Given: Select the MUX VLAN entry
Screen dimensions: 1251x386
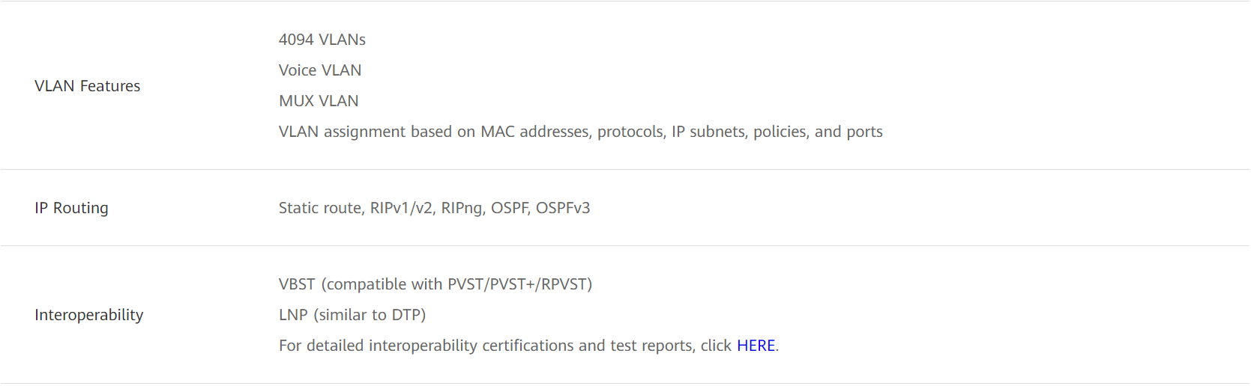Looking at the screenshot, I should pyautogui.click(x=319, y=101).
